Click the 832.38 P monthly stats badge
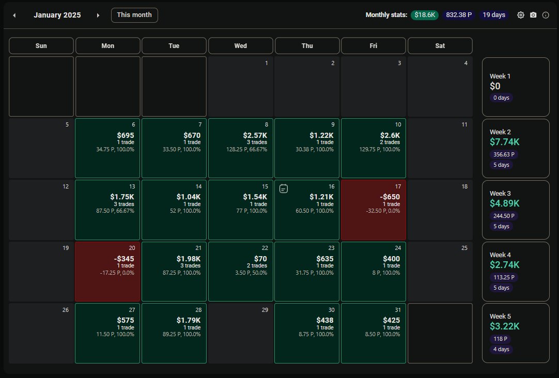The image size is (559, 378). 459,15
